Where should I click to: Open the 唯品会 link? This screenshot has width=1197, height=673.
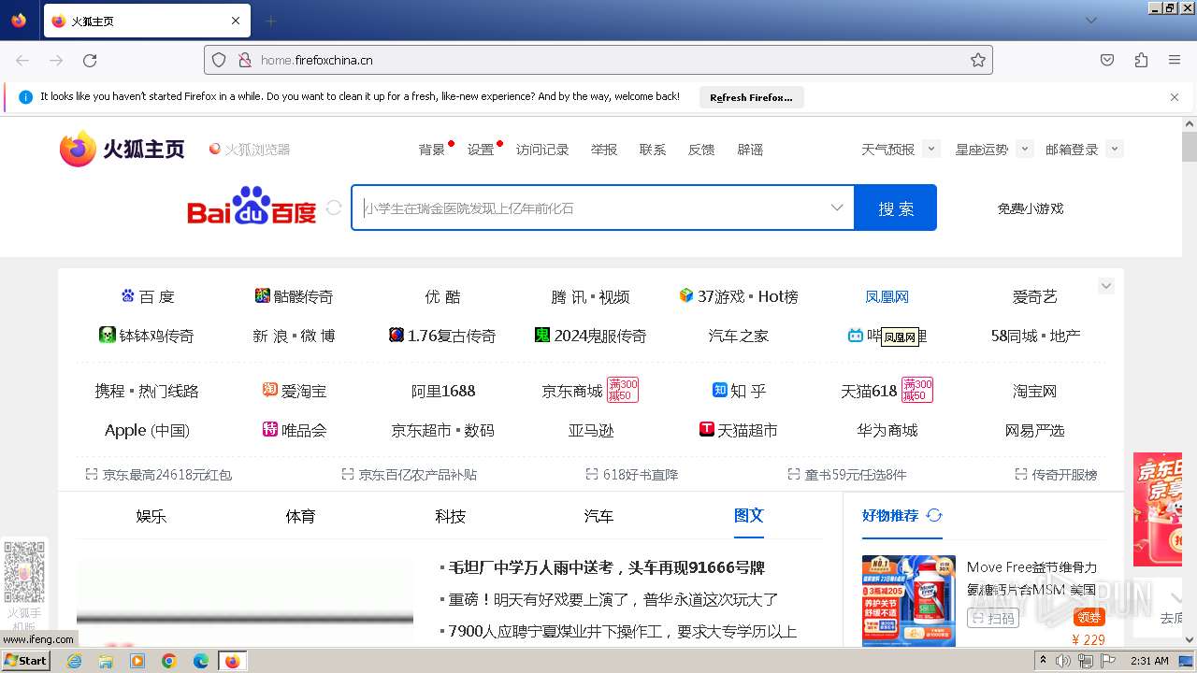pyautogui.click(x=295, y=430)
